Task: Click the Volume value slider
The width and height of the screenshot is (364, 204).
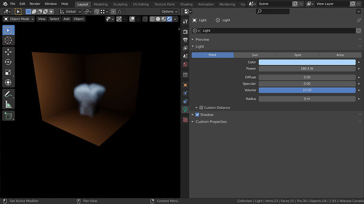Action: [307, 90]
